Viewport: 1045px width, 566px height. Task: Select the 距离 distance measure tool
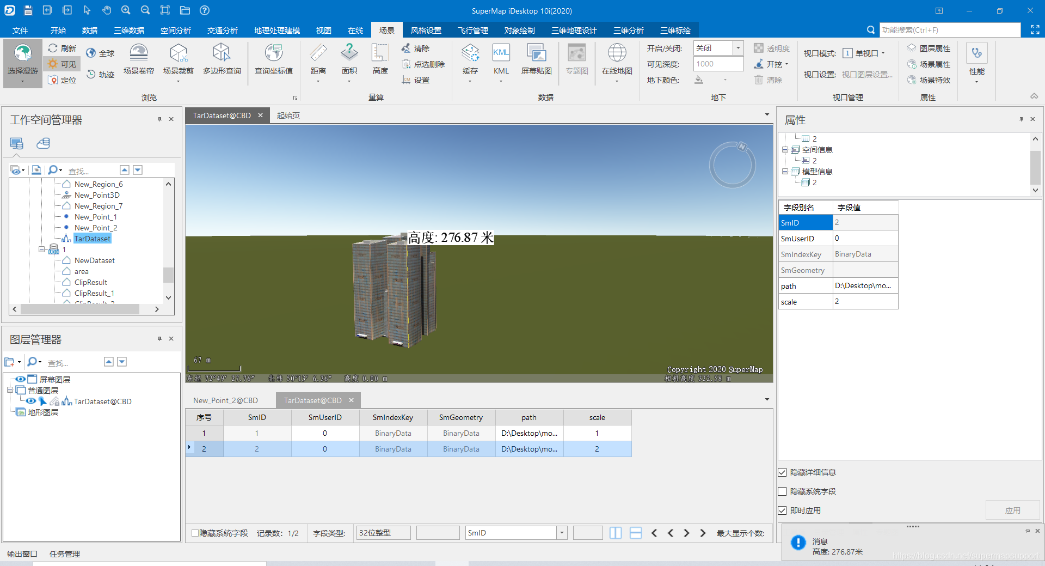(318, 62)
